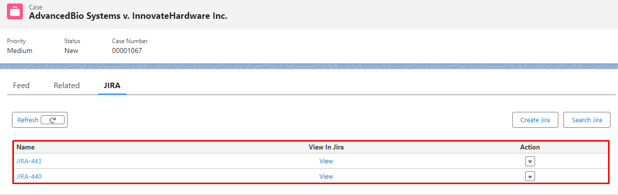
Task: Select the JIRA tab
Action: pos(112,86)
